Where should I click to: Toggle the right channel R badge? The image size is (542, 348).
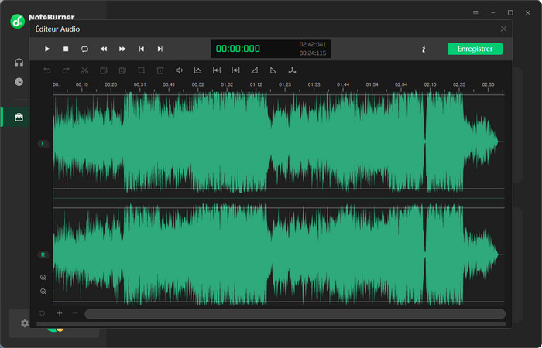coord(43,254)
